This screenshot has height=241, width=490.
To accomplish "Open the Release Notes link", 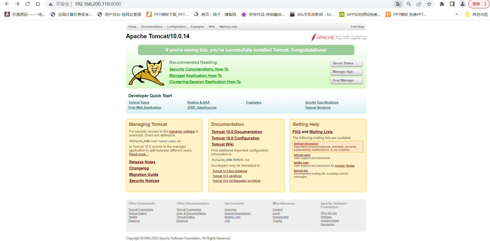I will [x=142, y=162].
